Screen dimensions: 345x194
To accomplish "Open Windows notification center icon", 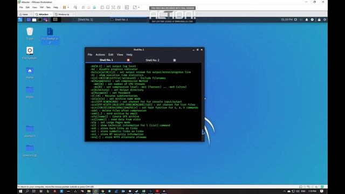I will 322,191.
